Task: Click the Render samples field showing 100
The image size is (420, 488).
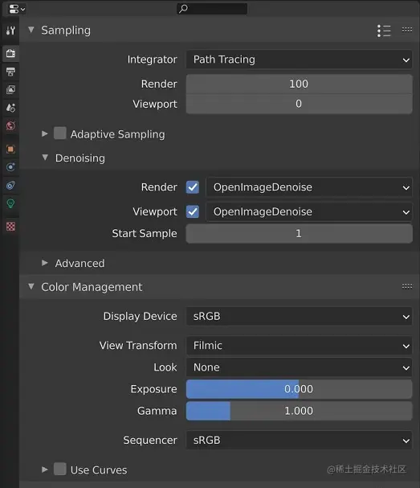Action: tap(299, 84)
